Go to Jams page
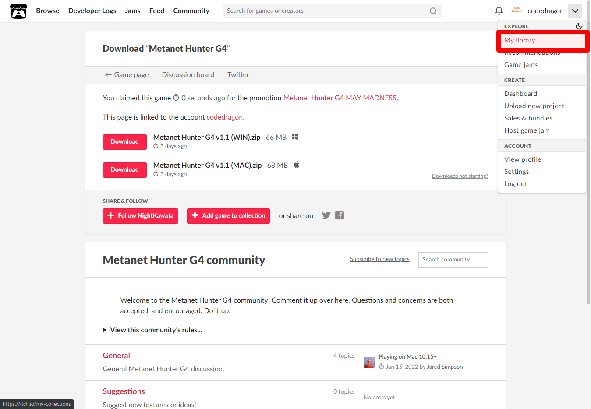 (x=133, y=11)
